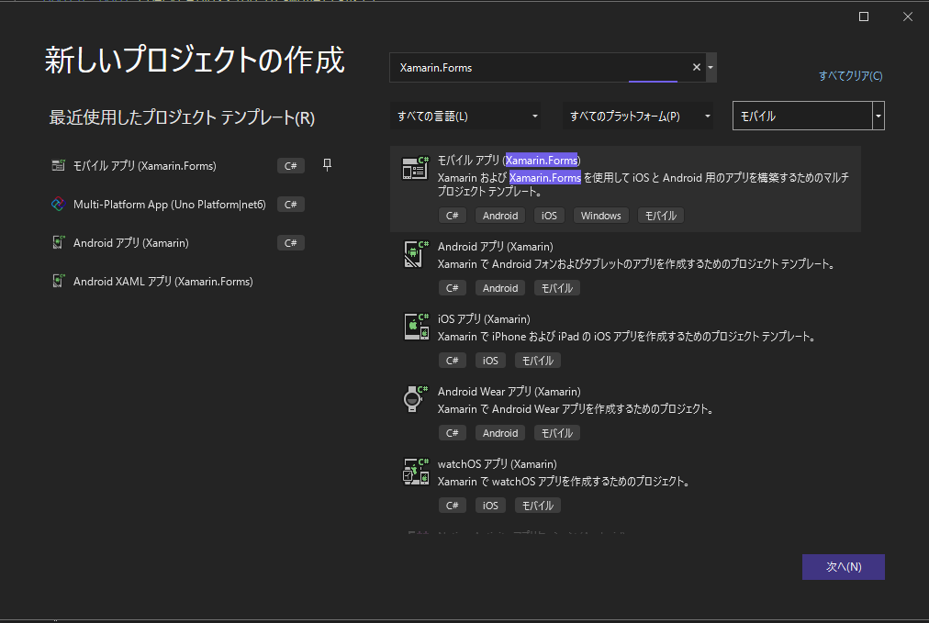Clear the Xamarin.Forms search text with X

[696, 68]
